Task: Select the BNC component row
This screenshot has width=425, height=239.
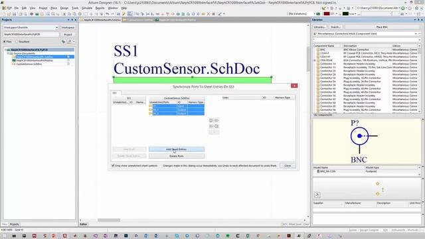Action: pyautogui.click(x=365, y=50)
